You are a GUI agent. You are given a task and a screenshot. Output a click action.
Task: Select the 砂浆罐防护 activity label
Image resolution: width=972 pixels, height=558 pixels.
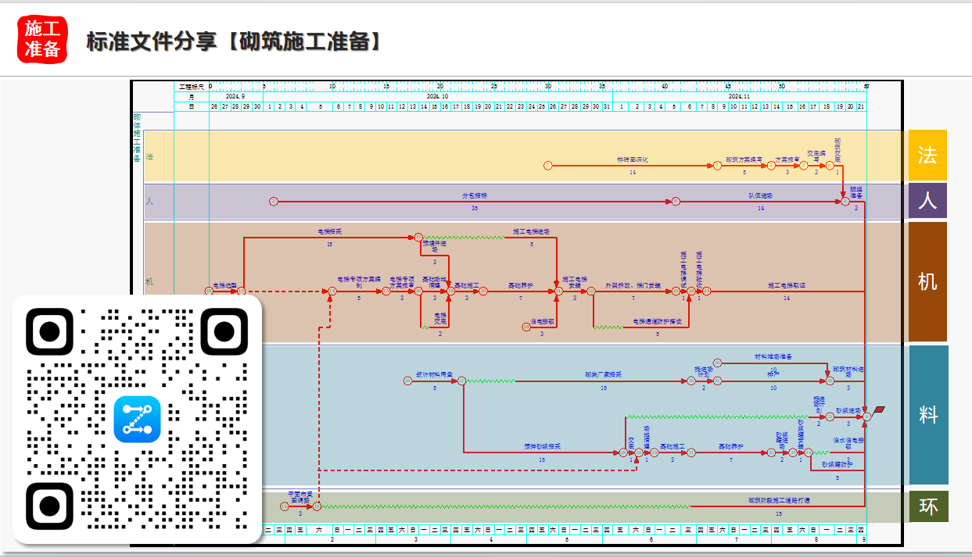point(837,464)
